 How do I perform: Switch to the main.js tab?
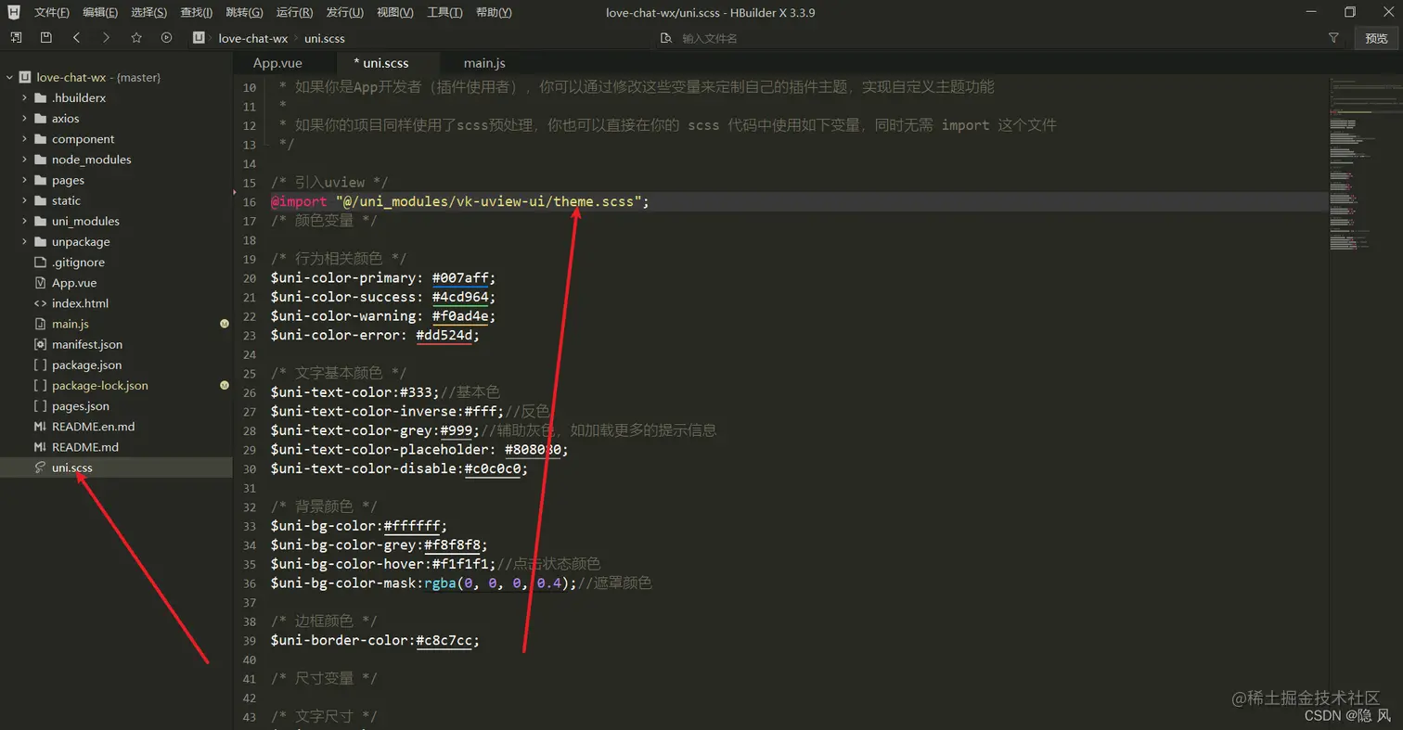pyautogui.click(x=484, y=63)
